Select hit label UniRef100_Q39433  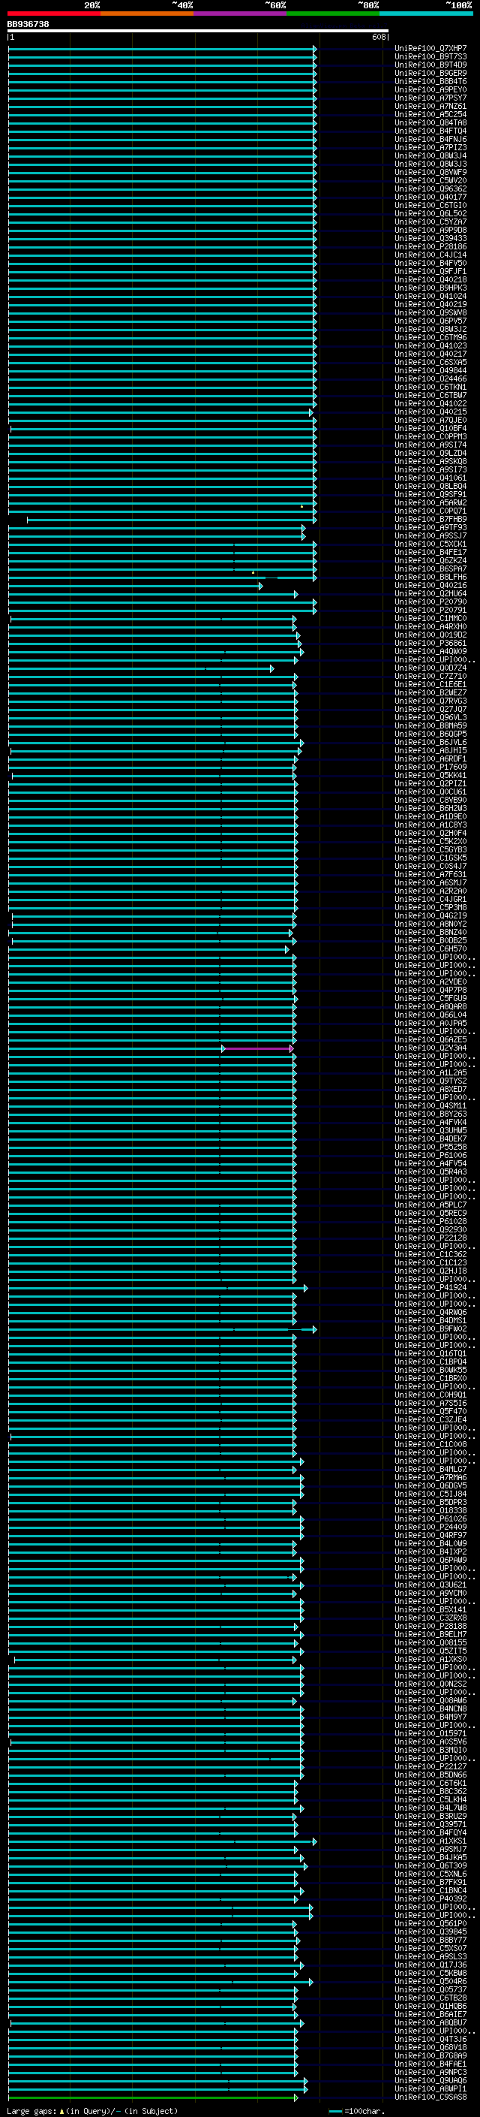coord(430,238)
